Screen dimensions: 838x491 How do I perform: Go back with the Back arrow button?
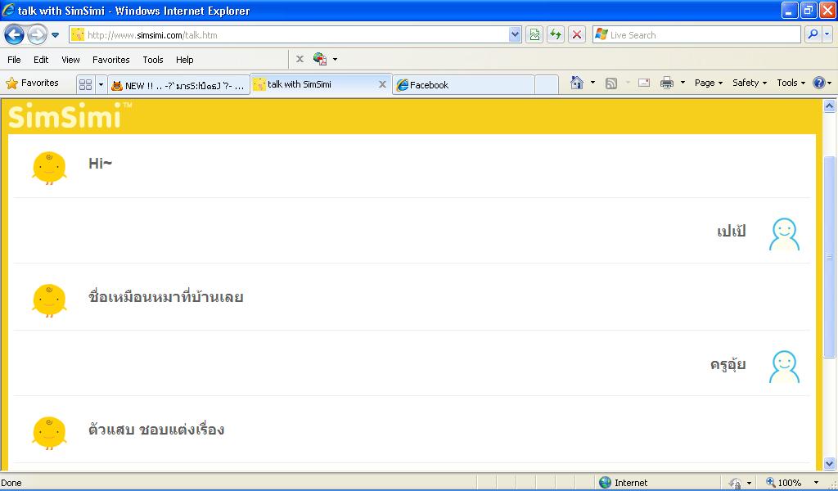14,35
